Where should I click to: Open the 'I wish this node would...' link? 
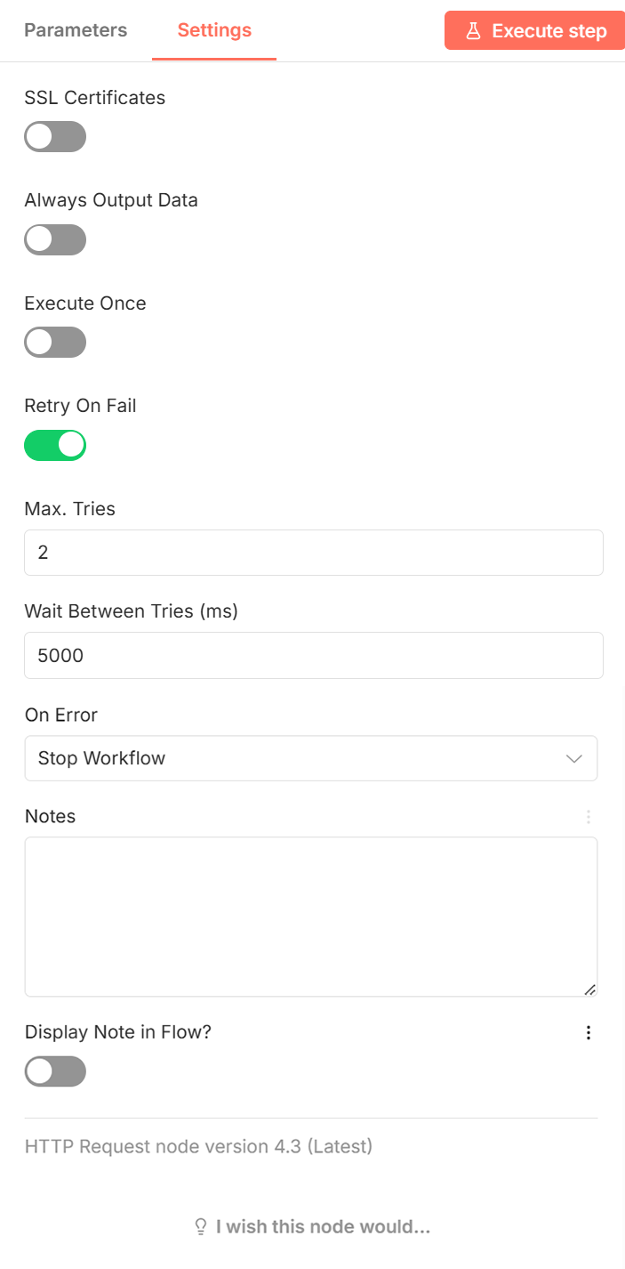324,1226
